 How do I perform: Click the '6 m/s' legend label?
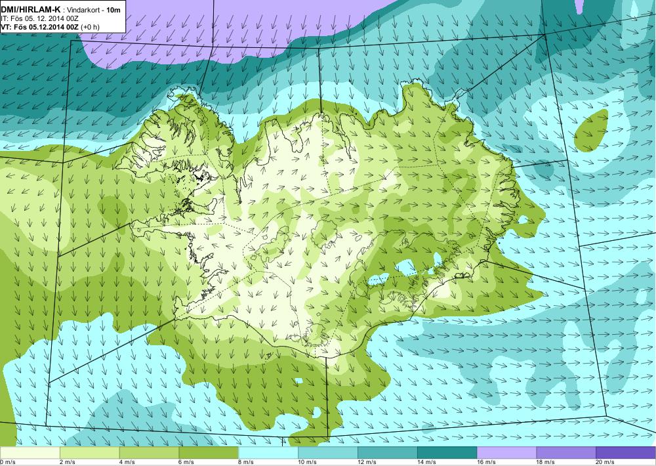coord(188,462)
